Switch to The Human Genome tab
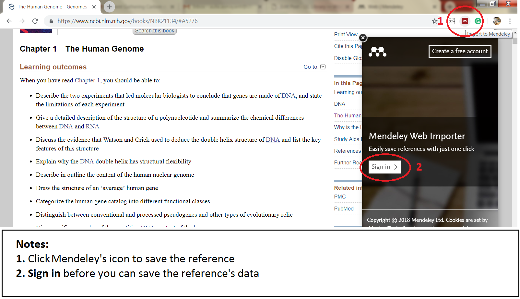 pyautogui.click(x=53, y=7)
